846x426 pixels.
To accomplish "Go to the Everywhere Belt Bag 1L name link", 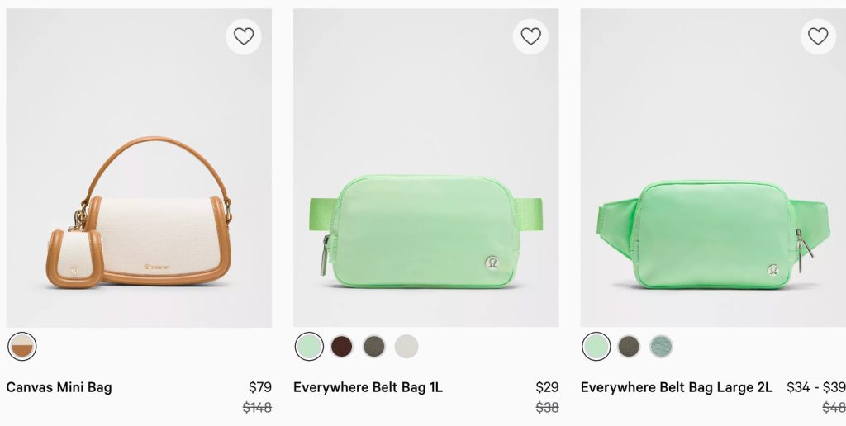I will click(368, 387).
